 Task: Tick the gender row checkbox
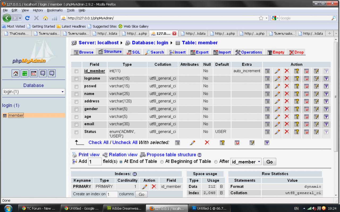point(76,109)
